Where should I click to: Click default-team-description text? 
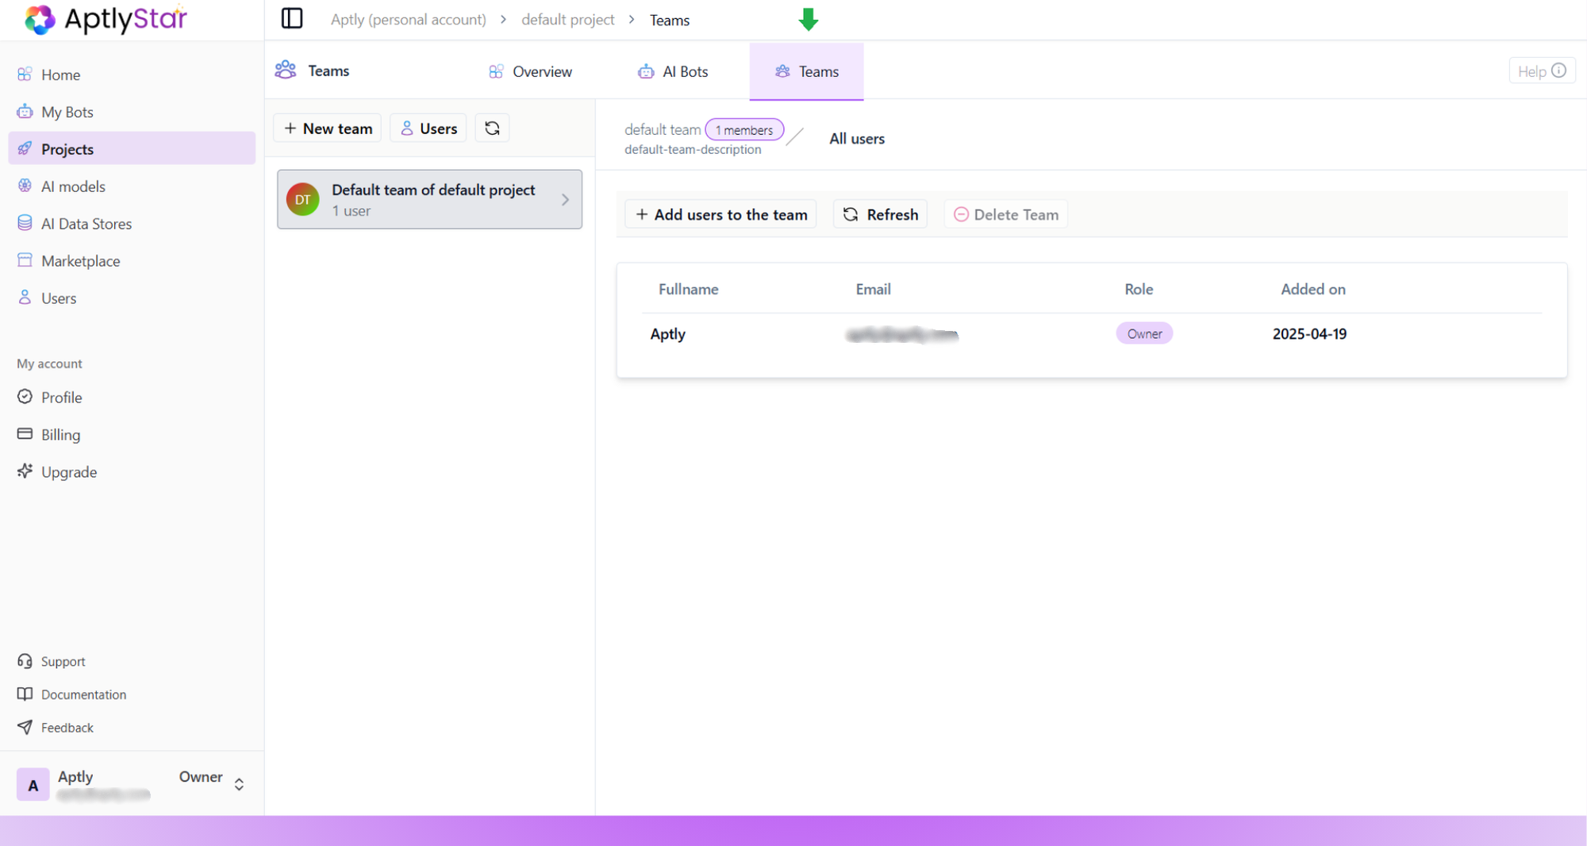click(693, 149)
